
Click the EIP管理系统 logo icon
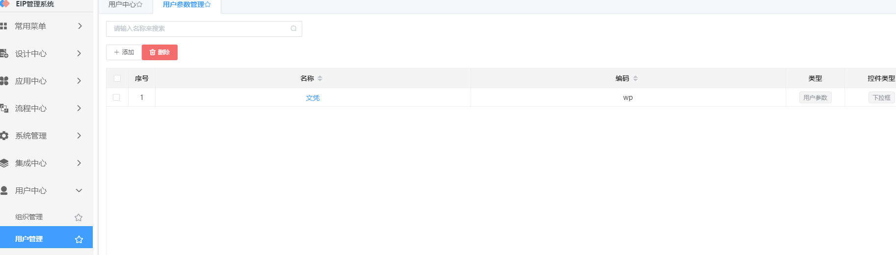point(4,4)
